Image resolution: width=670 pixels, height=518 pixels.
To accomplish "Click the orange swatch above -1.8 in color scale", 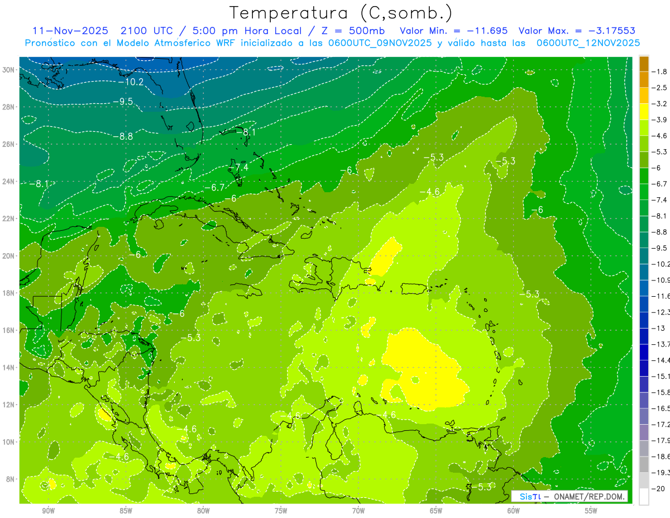I will pos(644,64).
